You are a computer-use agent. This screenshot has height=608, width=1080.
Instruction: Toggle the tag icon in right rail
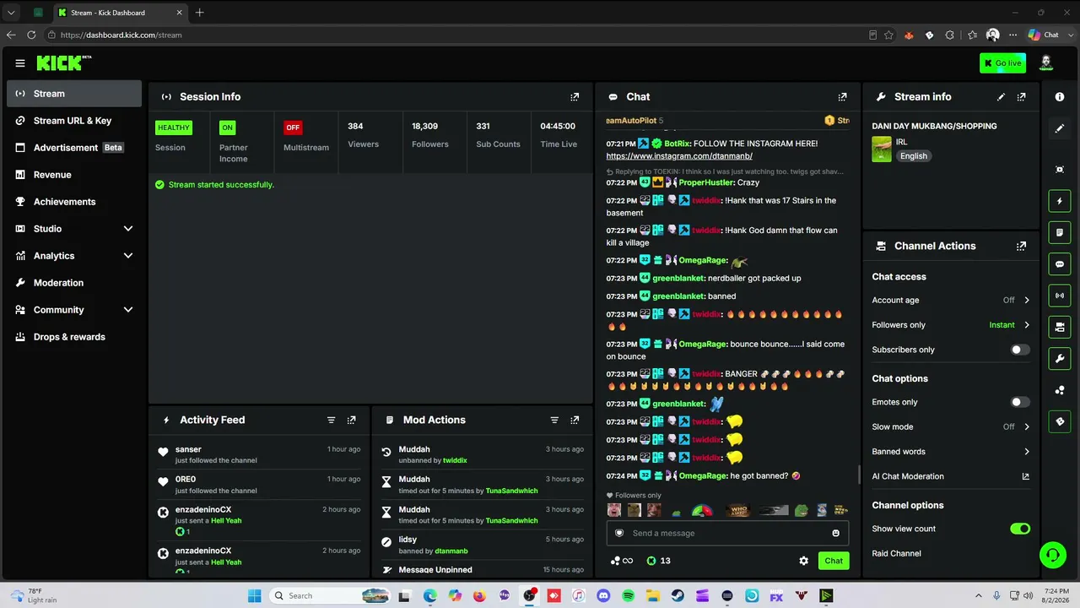click(1060, 421)
